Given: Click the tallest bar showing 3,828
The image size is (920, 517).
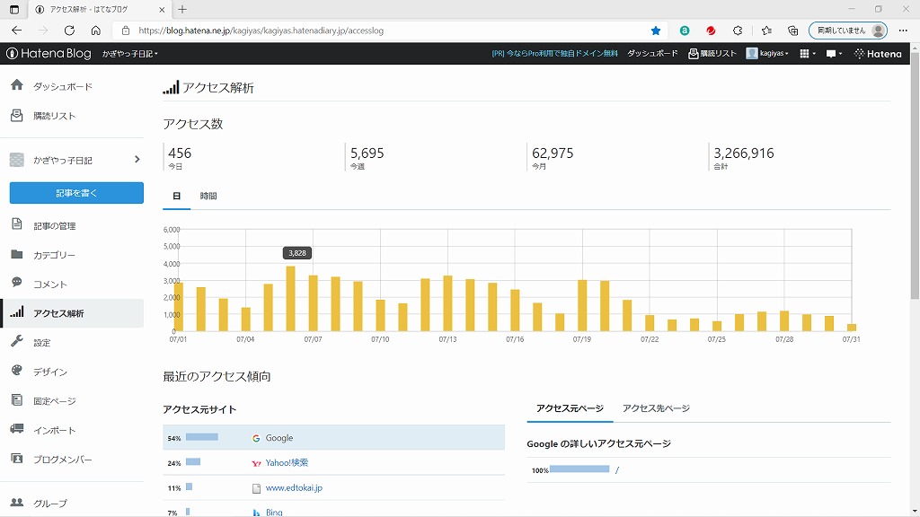Looking at the screenshot, I should [x=290, y=299].
